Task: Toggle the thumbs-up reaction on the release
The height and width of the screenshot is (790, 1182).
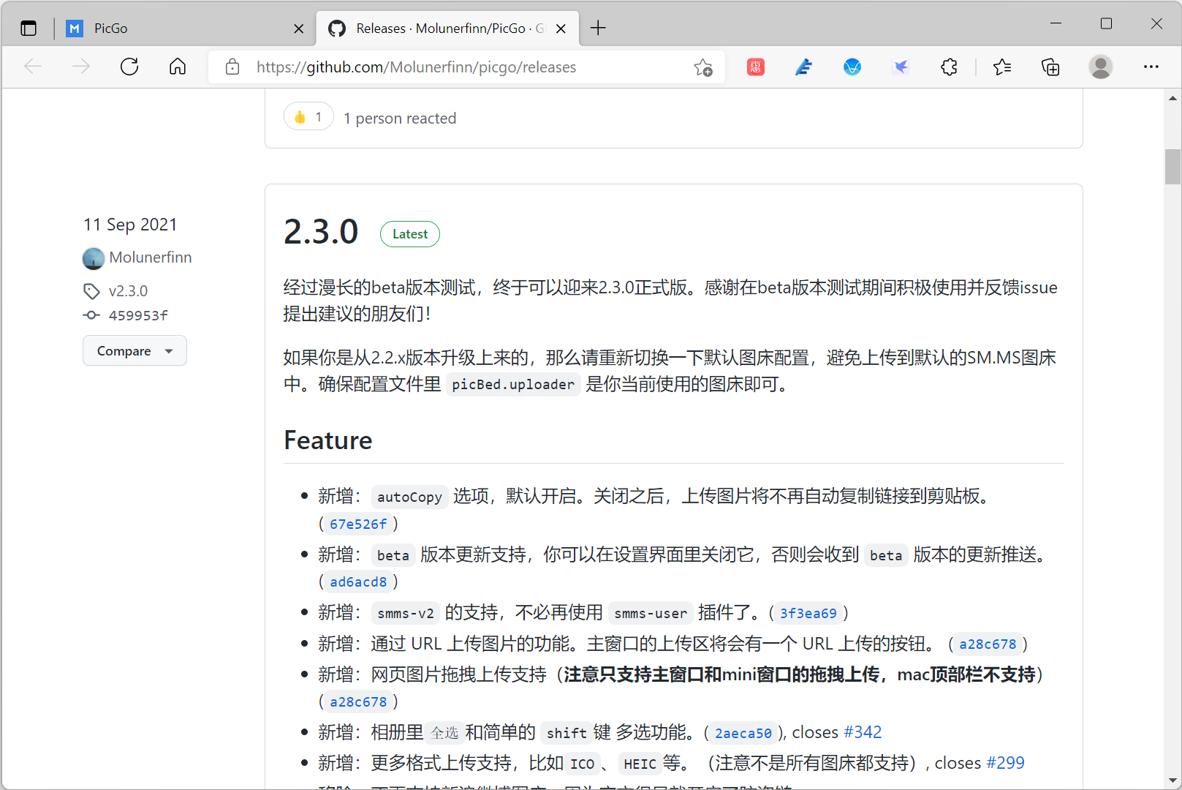Action: [308, 116]
